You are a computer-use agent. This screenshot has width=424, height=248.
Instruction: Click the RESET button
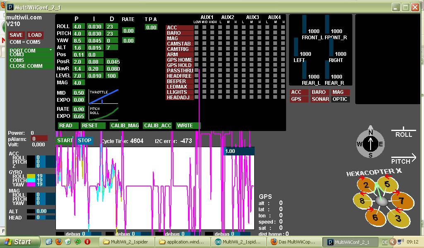(x=93, y=126)
